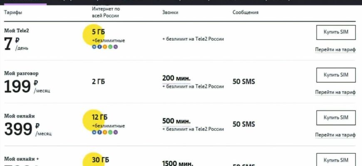Click VK icon in Мой Tele2 row
The width and height of the screenshot is (362, 166).
(94, 47)
